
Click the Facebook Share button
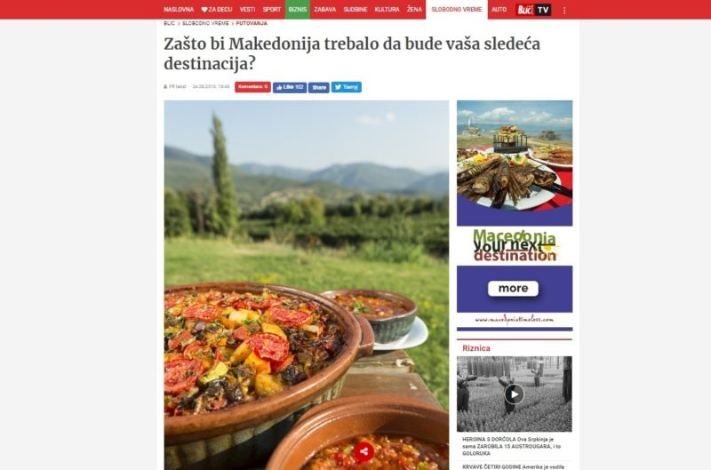[x=319, y=87]
